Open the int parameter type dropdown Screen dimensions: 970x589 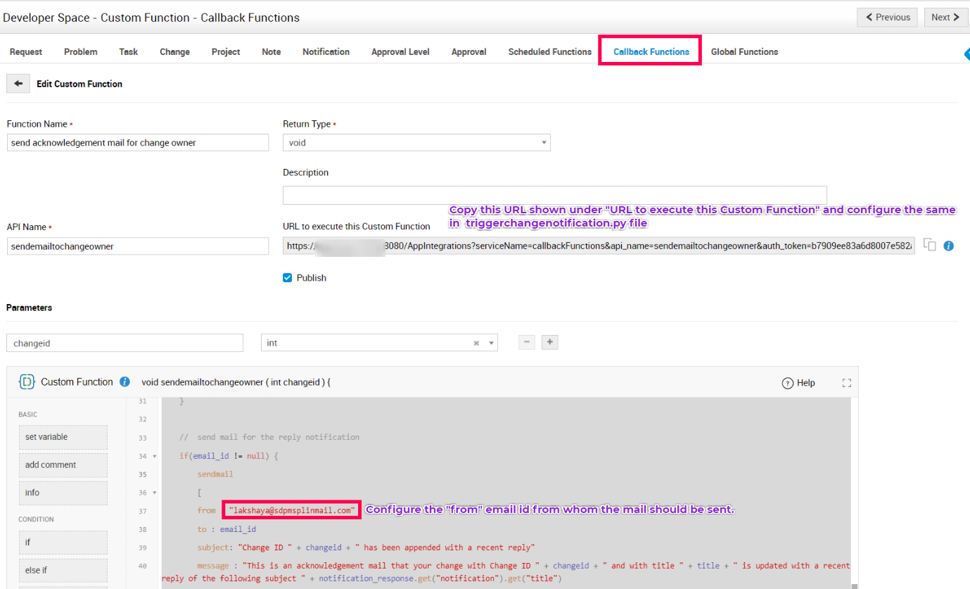click(x=491, y=343)
